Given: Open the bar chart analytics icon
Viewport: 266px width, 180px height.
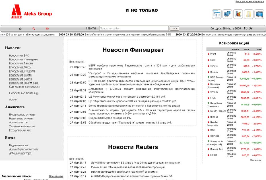Looking at the screenshot, I should pyautogui.click(x=238, y=14).
